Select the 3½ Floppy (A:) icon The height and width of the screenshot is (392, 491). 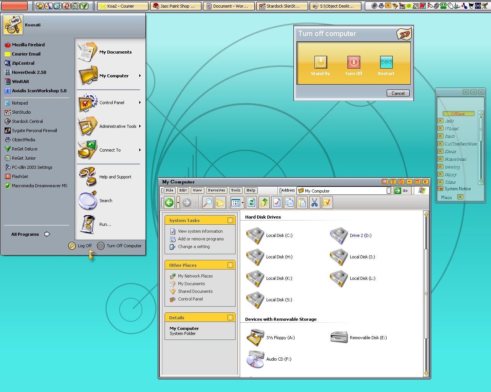[255, 338]
